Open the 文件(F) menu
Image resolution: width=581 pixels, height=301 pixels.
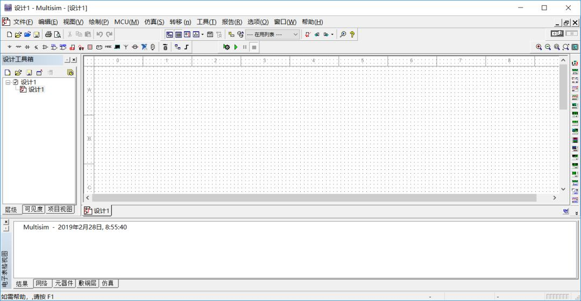pyautogui.click(x=23, y=22)
